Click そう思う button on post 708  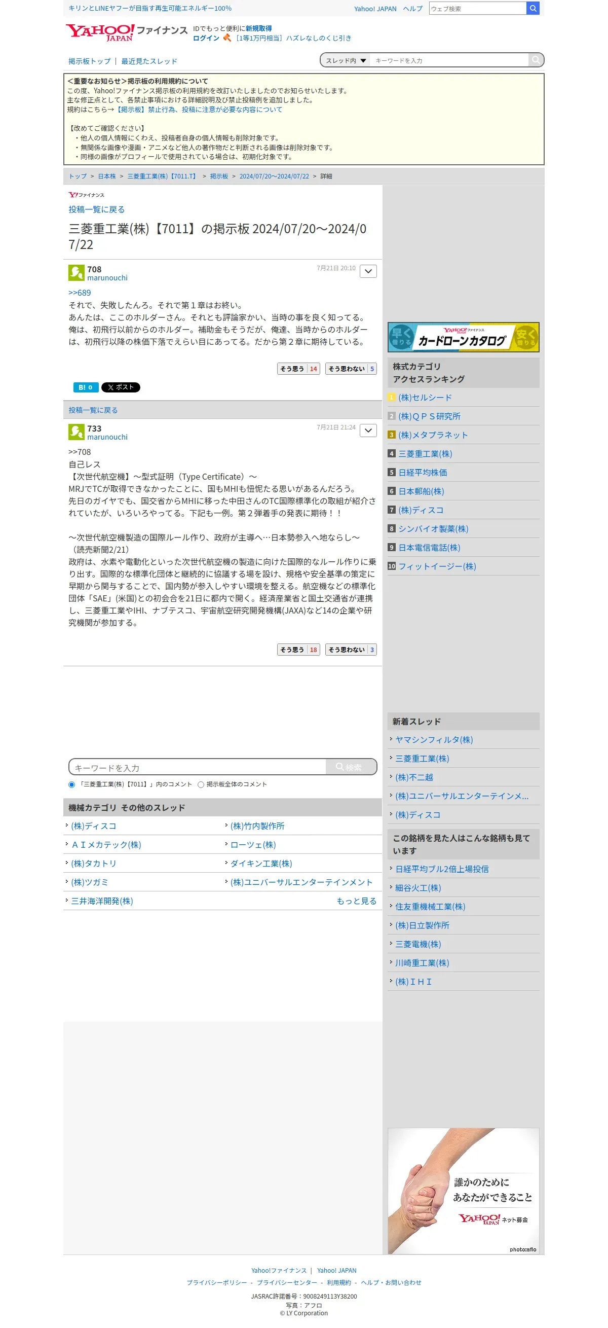[x=299, y=369]
